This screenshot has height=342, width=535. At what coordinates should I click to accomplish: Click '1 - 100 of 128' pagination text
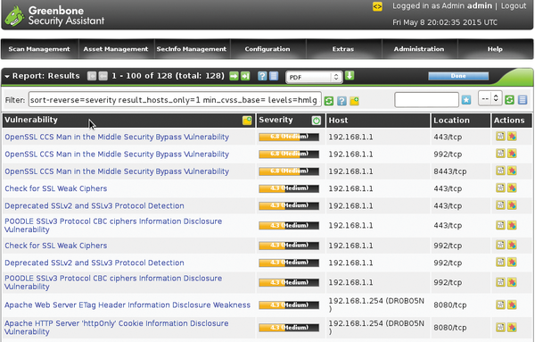point(142,76)
